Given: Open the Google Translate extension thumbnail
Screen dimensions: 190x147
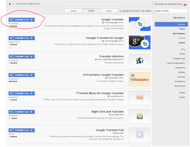Looking at the screenshot, I should (140, 24).
